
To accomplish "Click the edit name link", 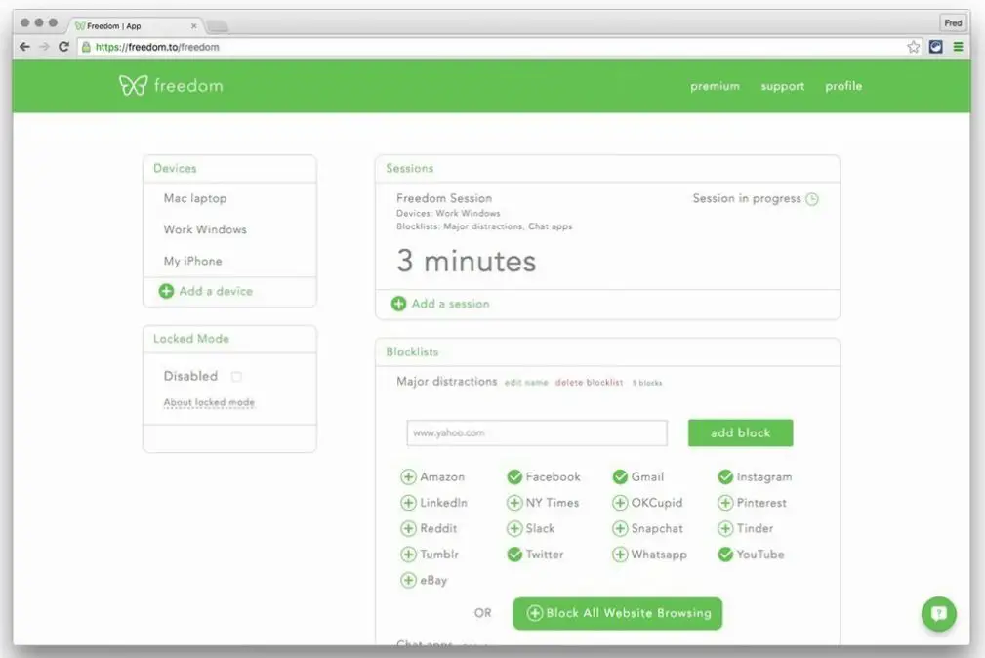I will click(526, 382).
